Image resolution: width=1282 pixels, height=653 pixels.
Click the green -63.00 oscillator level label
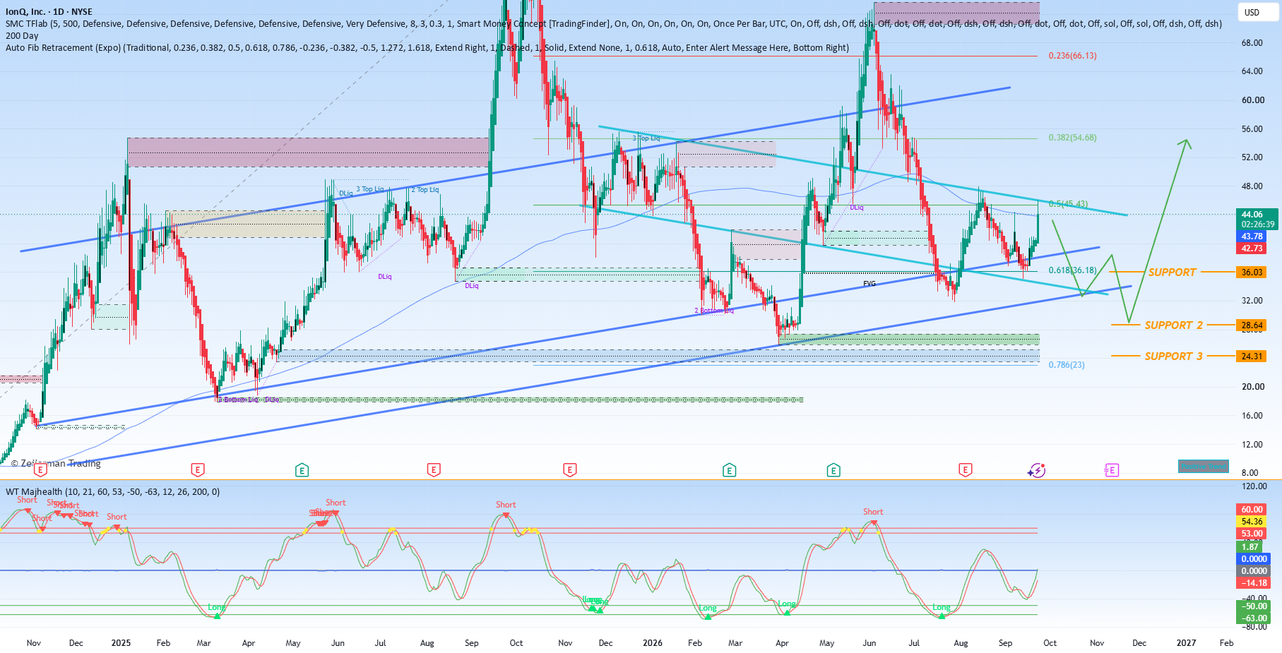tap(1254, 618)
